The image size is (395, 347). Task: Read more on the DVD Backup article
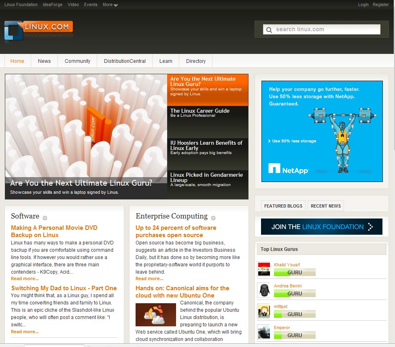click(x=25, y=278)
